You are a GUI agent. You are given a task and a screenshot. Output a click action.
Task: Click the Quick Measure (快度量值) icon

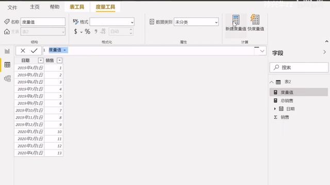coord(255,20)
